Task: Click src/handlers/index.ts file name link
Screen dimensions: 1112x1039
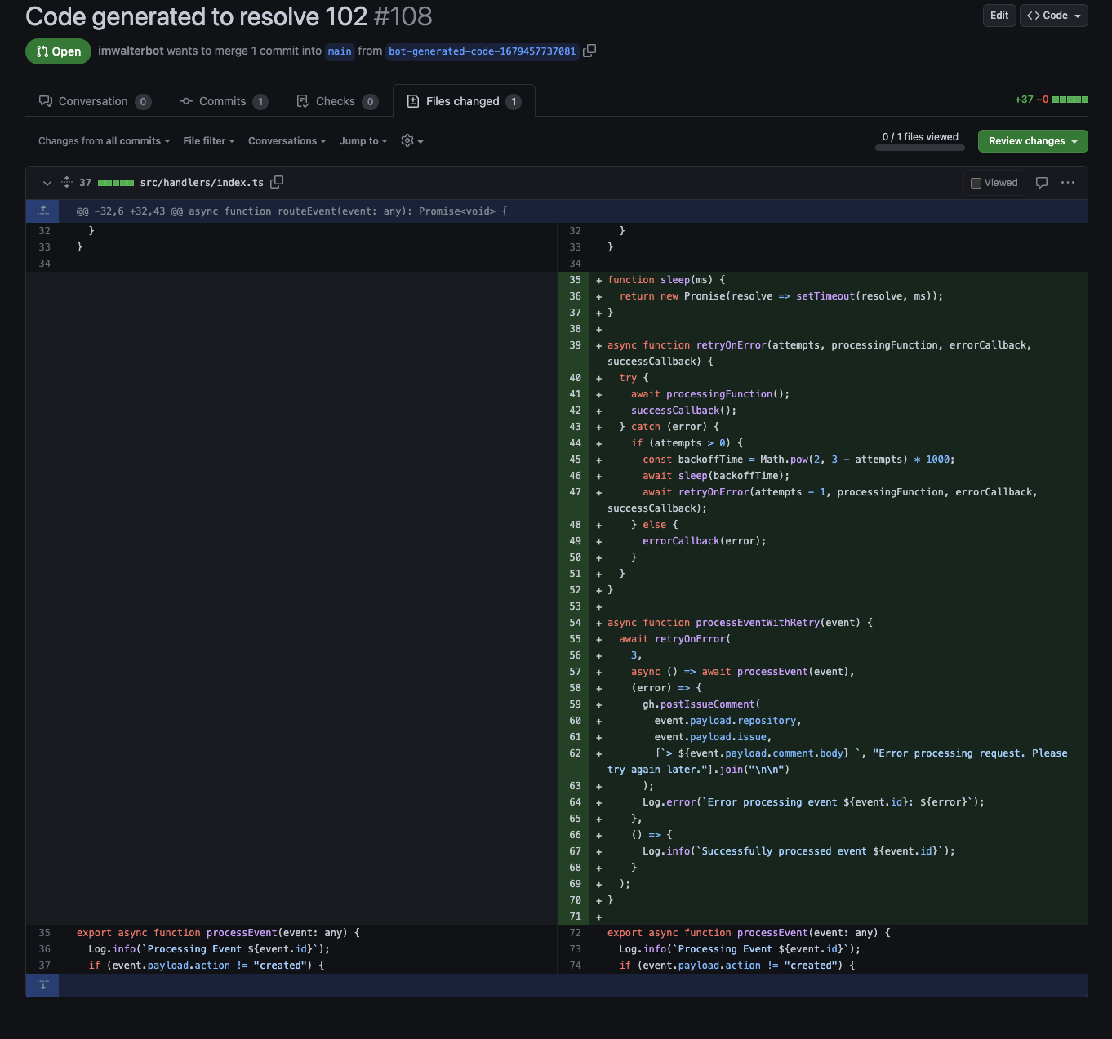Action: point(202,183)
